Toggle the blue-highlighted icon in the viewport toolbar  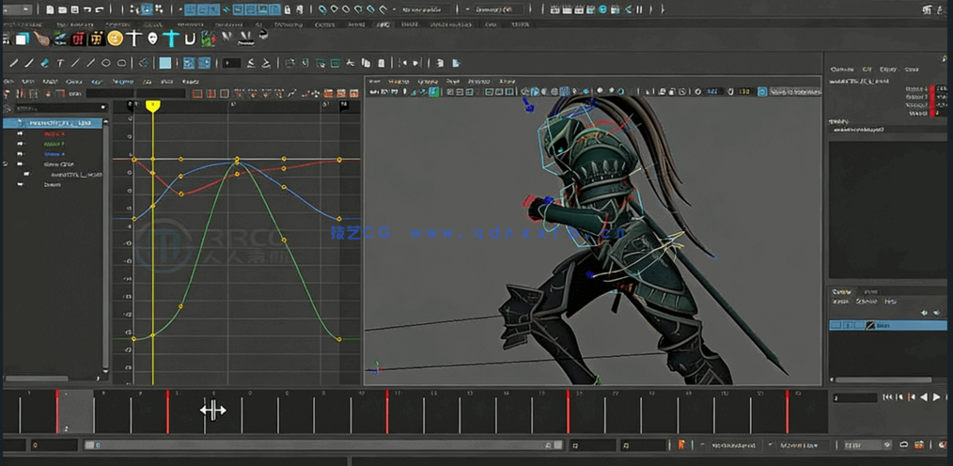[x=762, y=92]
